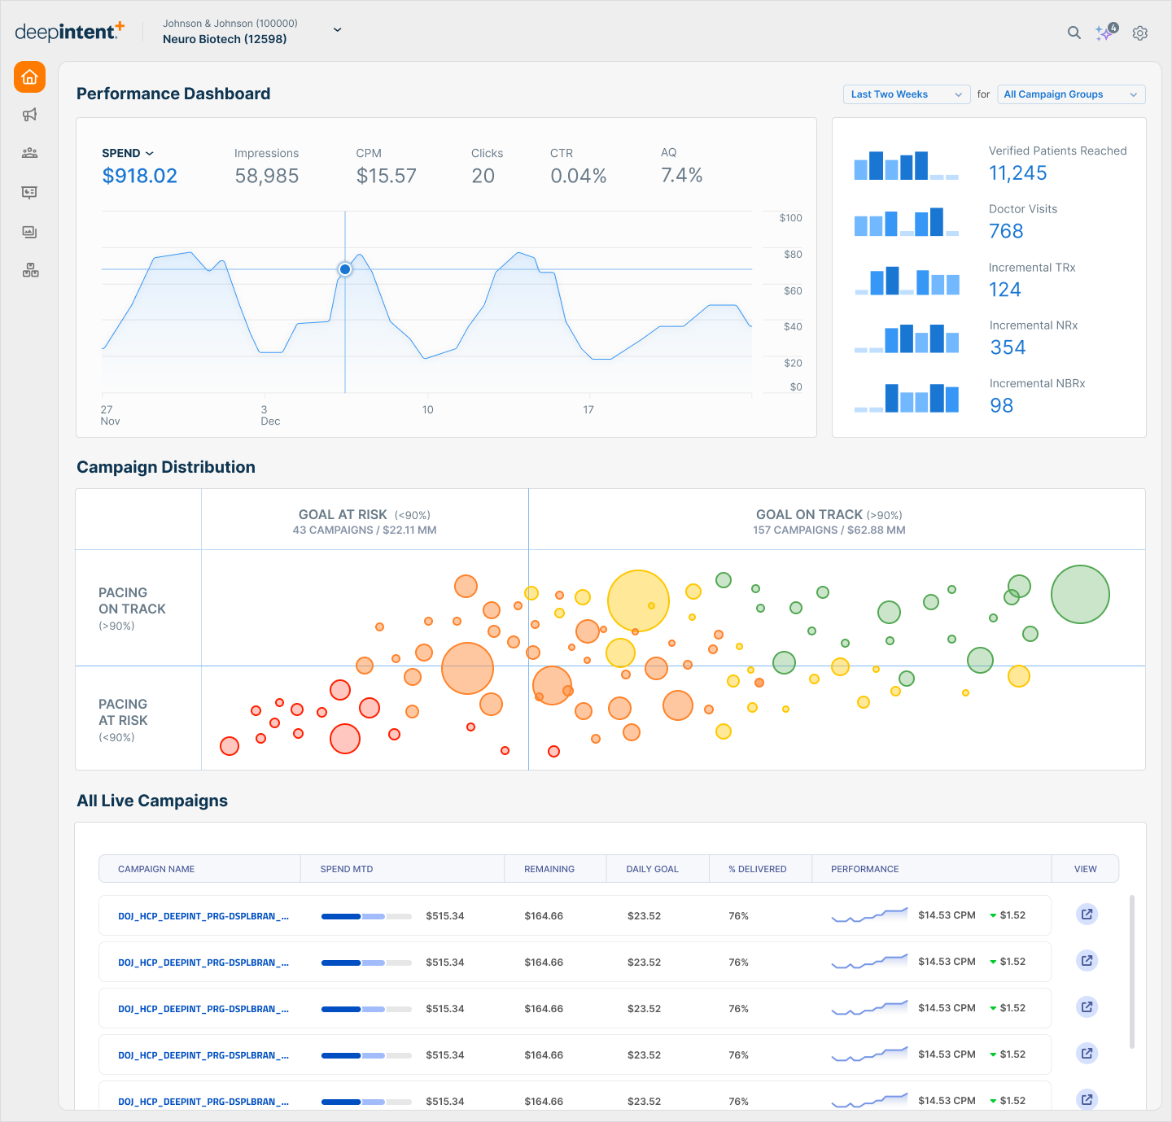Open the first DOJ_HCP_DEEPINT campaign name link
The width and height of the screenshot is (1172, 1122).
(203, 916)
